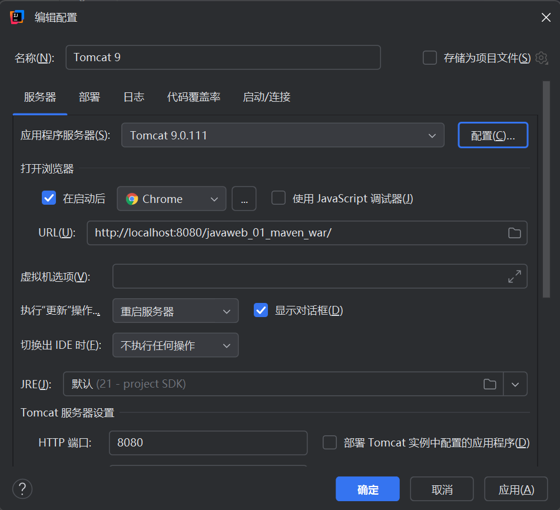Click the 执行"更新"操作 label
Screen dimensions: 560x510
pyautogui.click(x=60, y=310)
